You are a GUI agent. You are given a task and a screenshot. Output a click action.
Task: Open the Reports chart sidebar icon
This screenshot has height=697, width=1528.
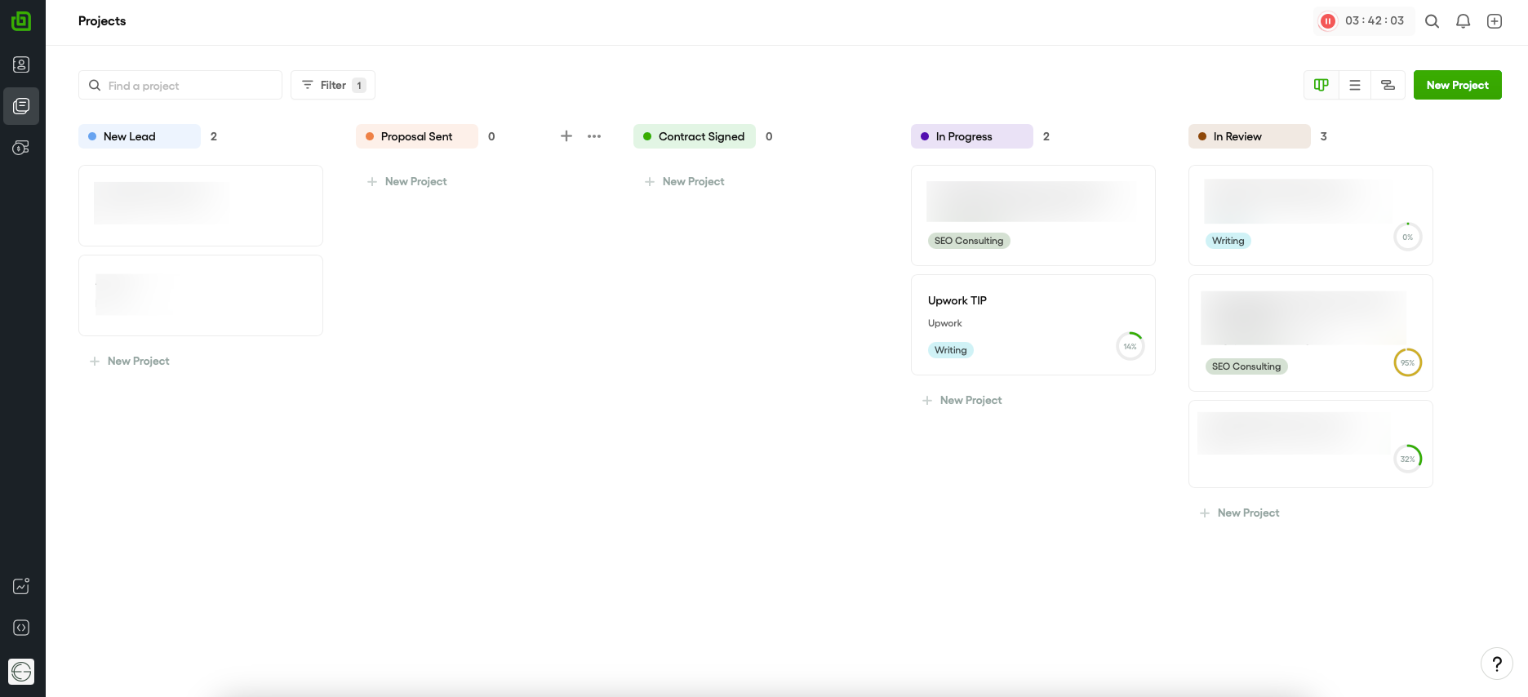(21, 586)
